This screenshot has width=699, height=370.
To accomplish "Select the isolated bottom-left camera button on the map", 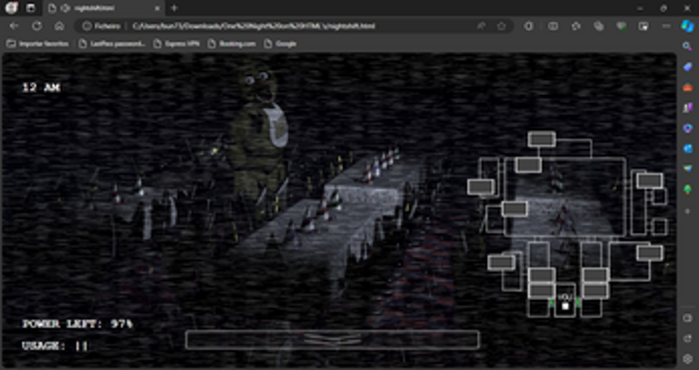I will point(501,263).
